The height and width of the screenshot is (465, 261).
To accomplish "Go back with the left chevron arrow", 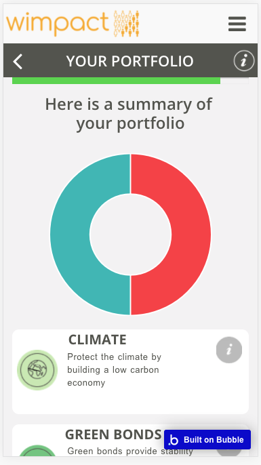I will (18, 62).
